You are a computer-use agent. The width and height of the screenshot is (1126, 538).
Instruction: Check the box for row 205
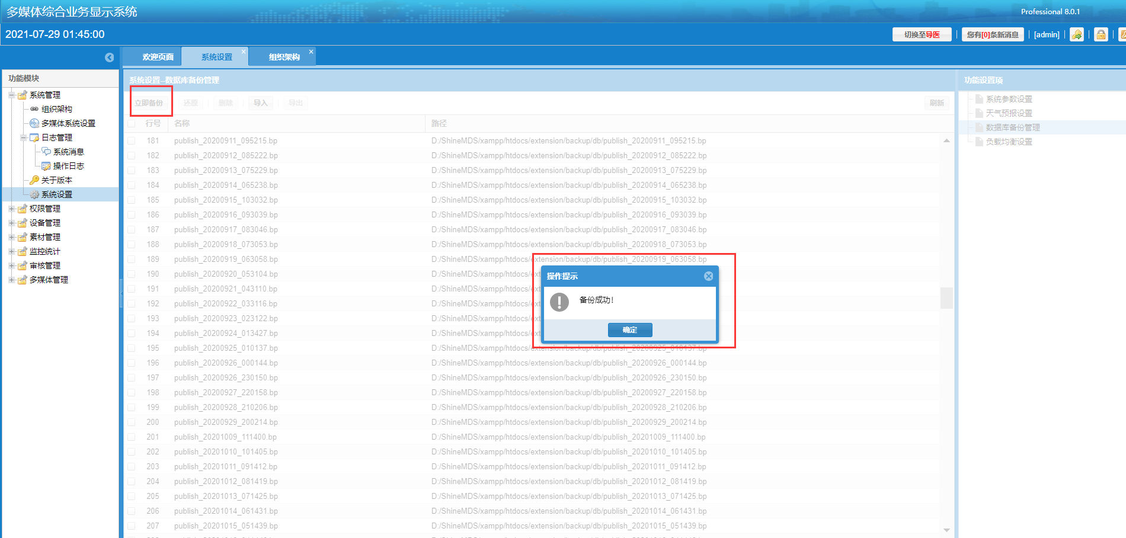coord(132,497)
